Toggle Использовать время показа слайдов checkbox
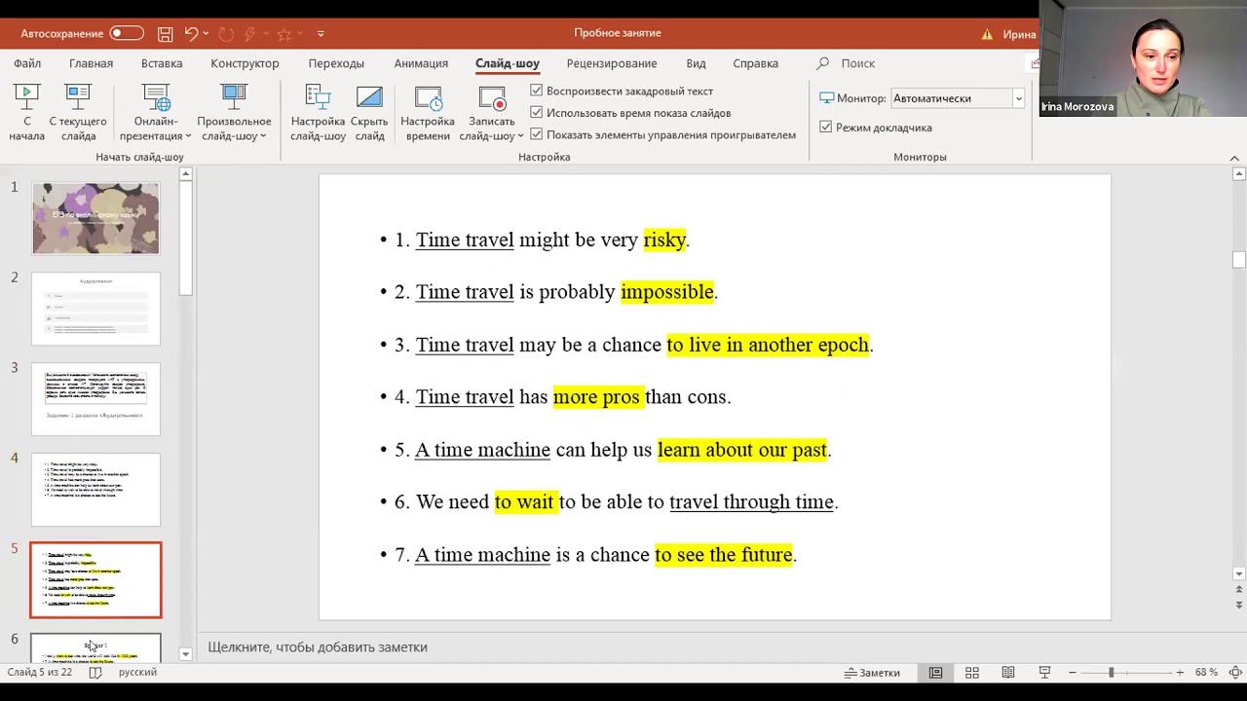The height and width of the screenshot is (701, 1247). 537,113
